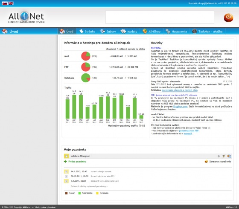
Task: Click the last icon on kolekcia Miazgovci row
Action: pyautogui.click(x=229, y=156)
